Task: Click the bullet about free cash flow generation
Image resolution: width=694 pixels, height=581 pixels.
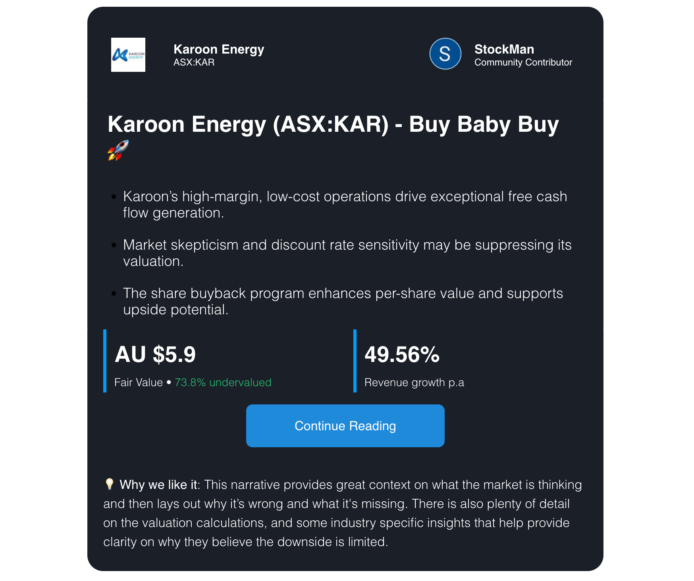Action: (x=345, y=204)
